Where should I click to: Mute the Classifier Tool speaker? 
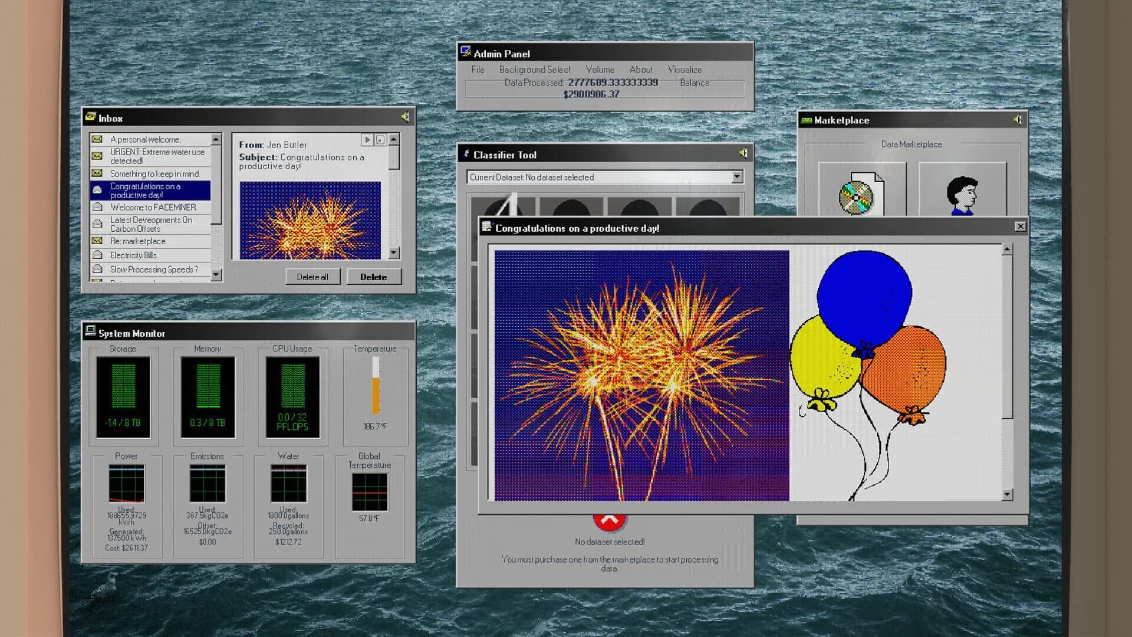pos(743,153)
